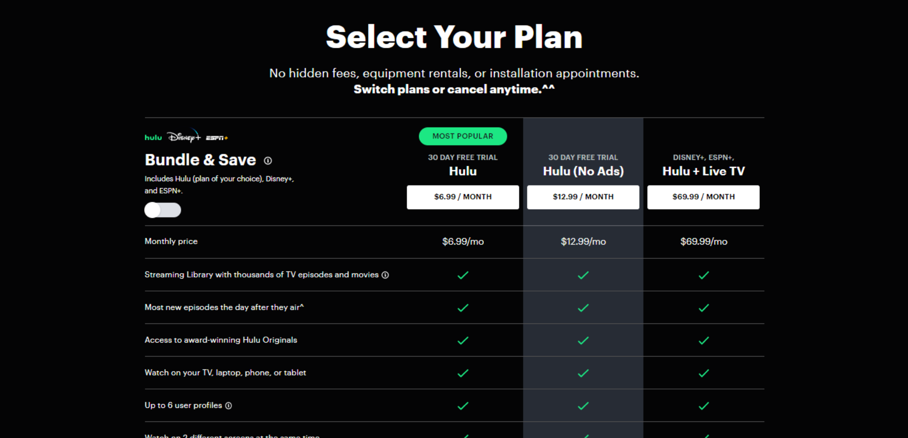908x438 pixels.
Task: Toggle the Bundle & Save switch
Action: pos(163,210)
